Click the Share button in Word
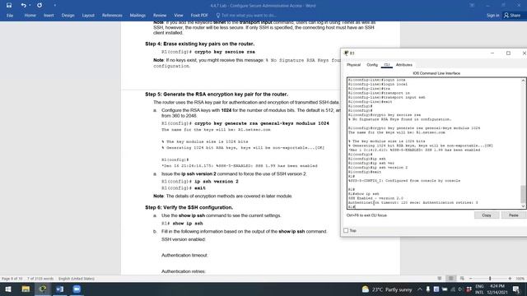The width and height of the screenshot is (527, 296). 512,16
